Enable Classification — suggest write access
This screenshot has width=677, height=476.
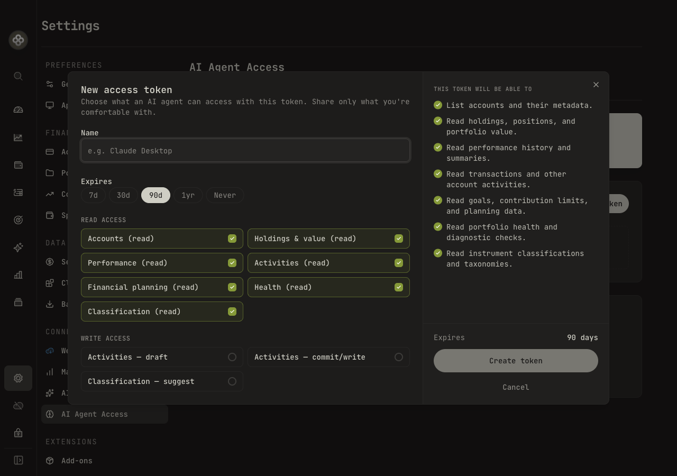232,381
